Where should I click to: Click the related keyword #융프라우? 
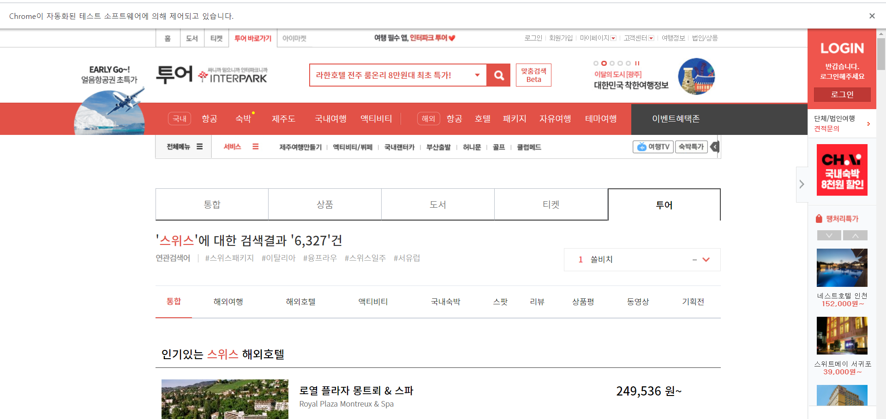point(320,258)
